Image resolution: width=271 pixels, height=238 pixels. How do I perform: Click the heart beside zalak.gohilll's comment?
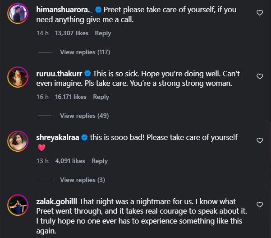tap(260, 205)
